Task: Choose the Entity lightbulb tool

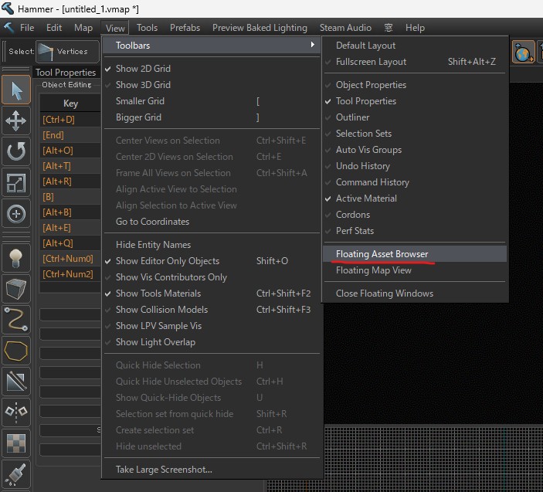Action: [x=16, y=258]
